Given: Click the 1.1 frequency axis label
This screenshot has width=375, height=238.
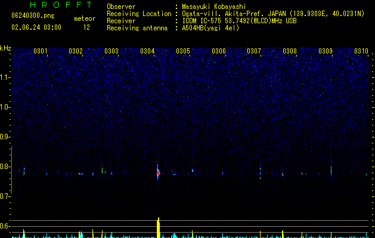Looking at the screenshot, I should (x=5, y=77).
